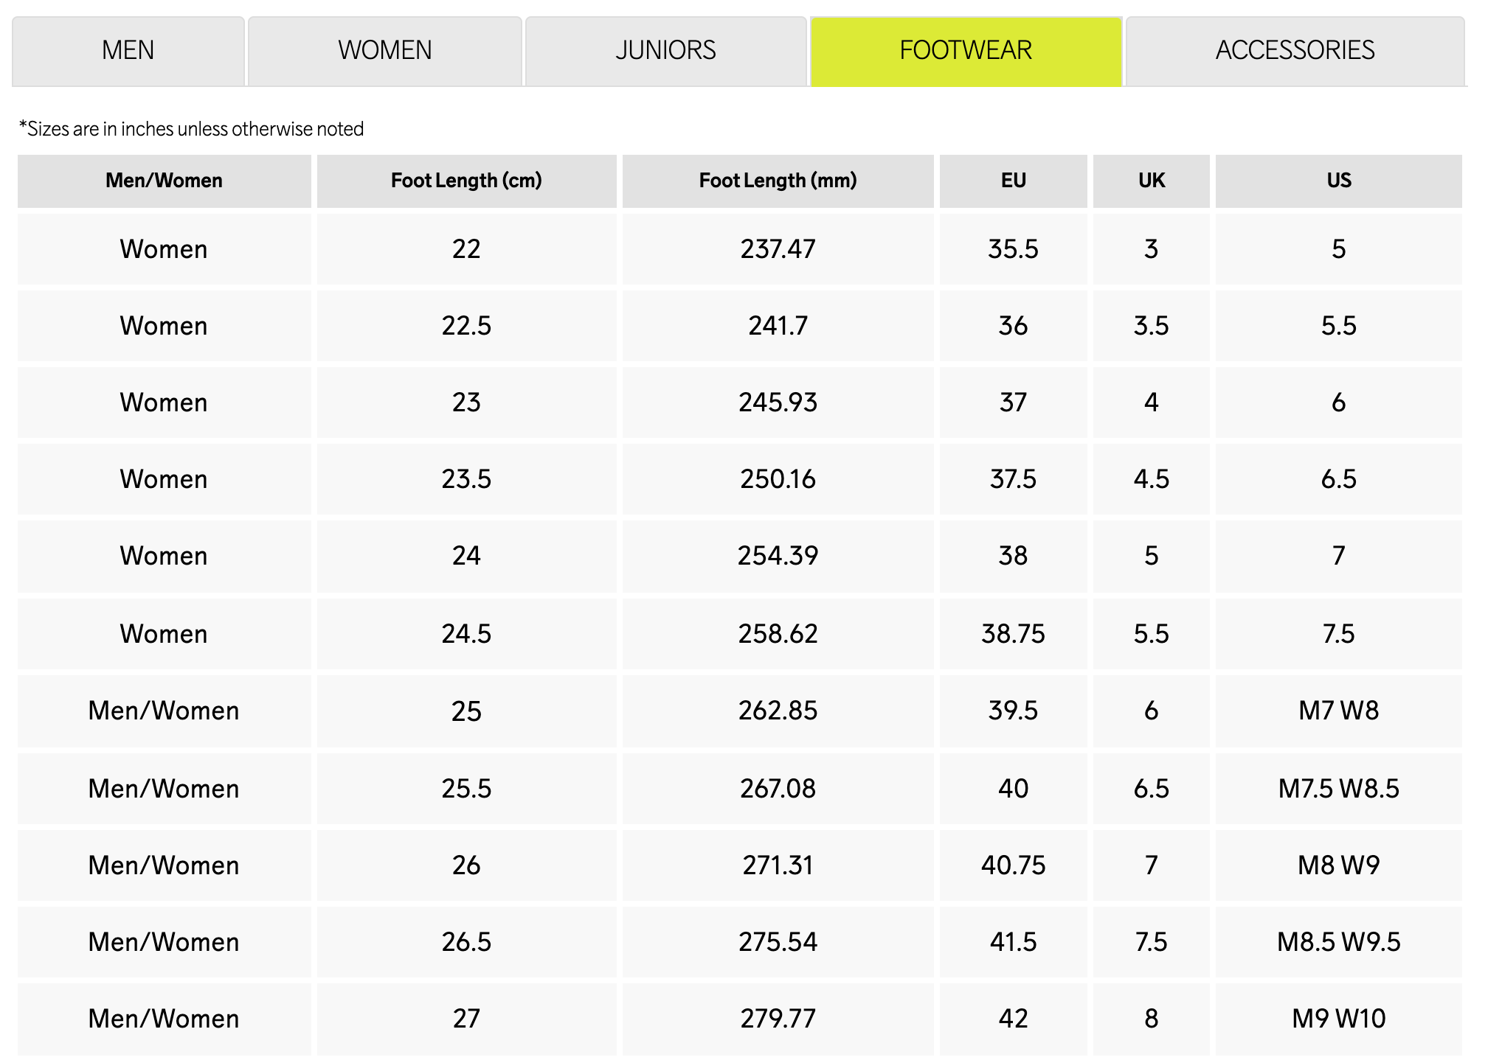Open the WOMEN size tab
Viewport: 1502px width, 1060px height.
point(384,50)
